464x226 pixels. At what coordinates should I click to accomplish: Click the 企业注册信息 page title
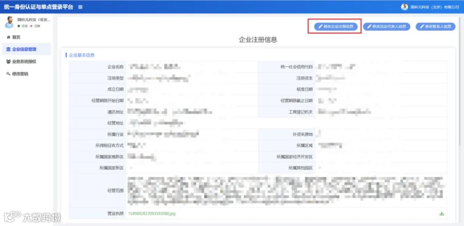coord(258,40)
